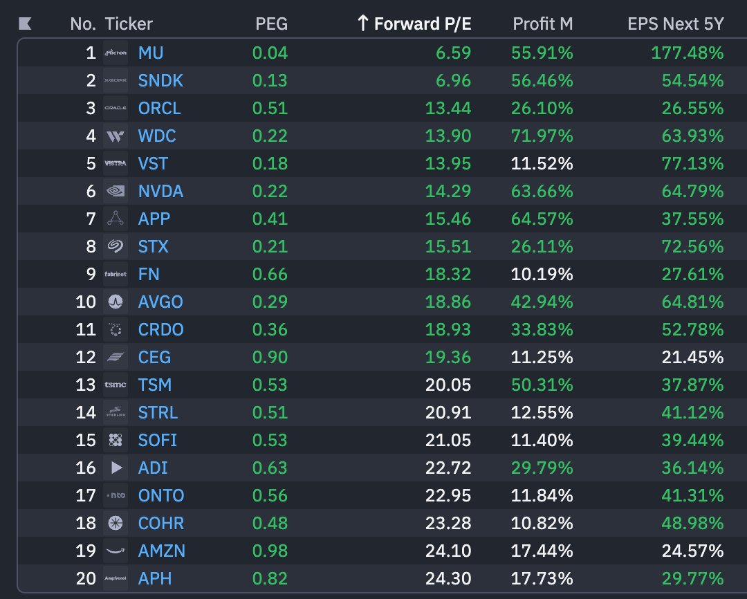Click the Oracle logo icon beside ORCL
Screen dimensions: 747x599
116,108
